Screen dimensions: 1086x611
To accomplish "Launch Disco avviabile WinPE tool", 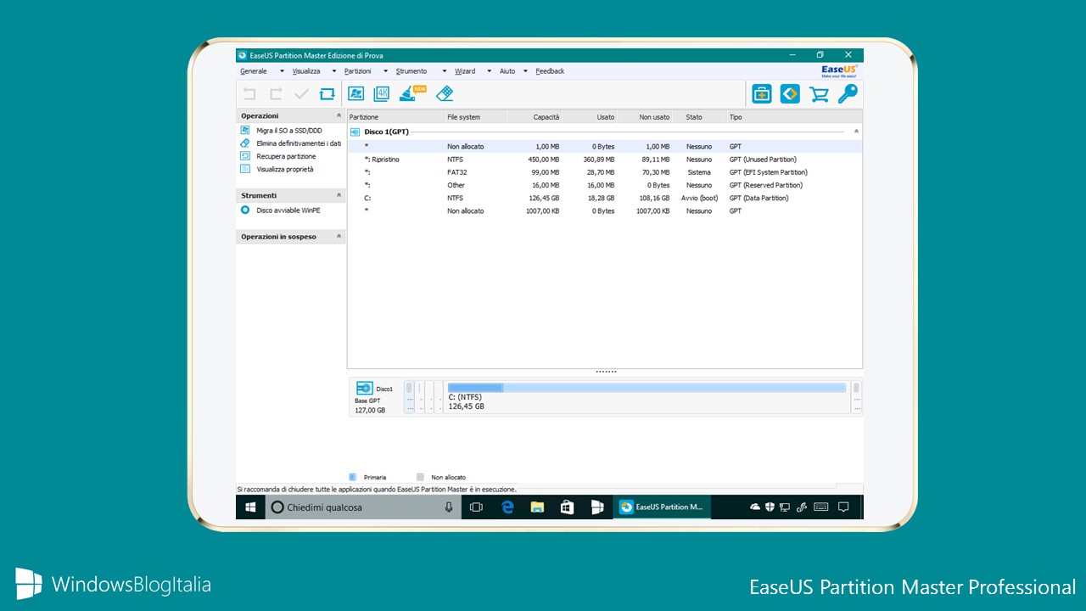I will (x=288, y=210).
